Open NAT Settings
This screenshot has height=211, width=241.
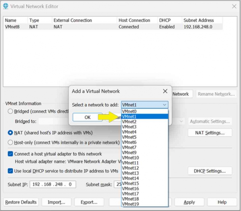tap(210, 133)
